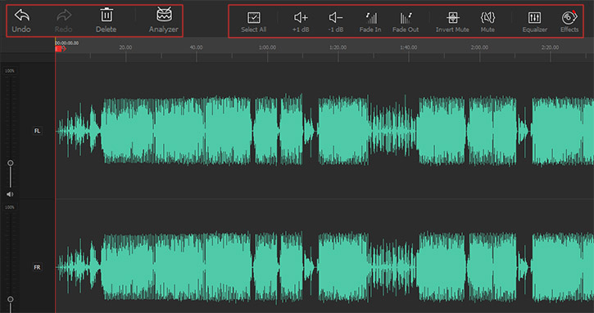Image resolution: width=594 pixels, height=313 pixels.
Task: Apply the Fade Out effect
Action: tap(406, 22)
